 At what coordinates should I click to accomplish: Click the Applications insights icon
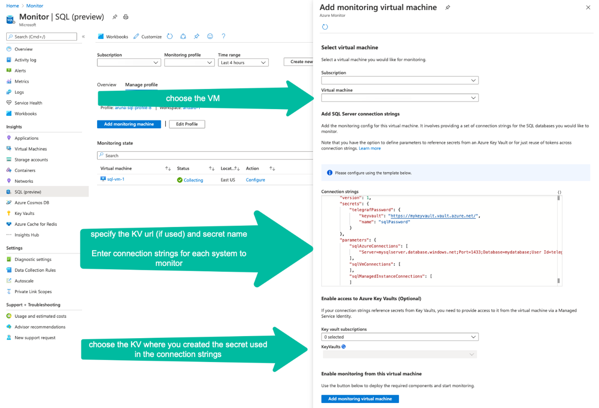click(9, 138)
